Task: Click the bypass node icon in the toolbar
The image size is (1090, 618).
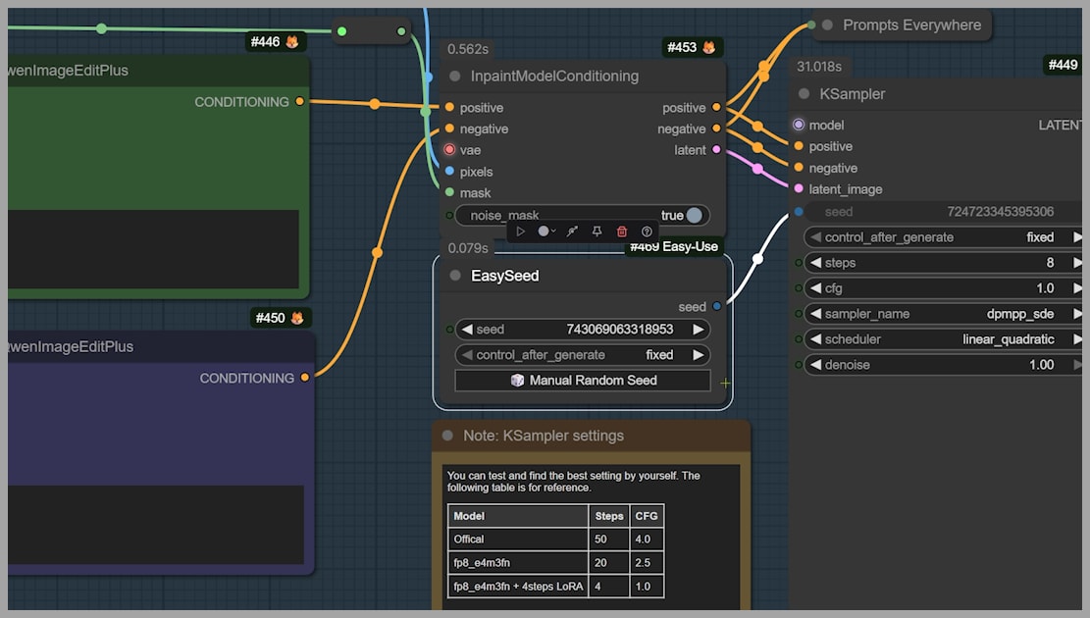Action: click(x=571, y=232)
